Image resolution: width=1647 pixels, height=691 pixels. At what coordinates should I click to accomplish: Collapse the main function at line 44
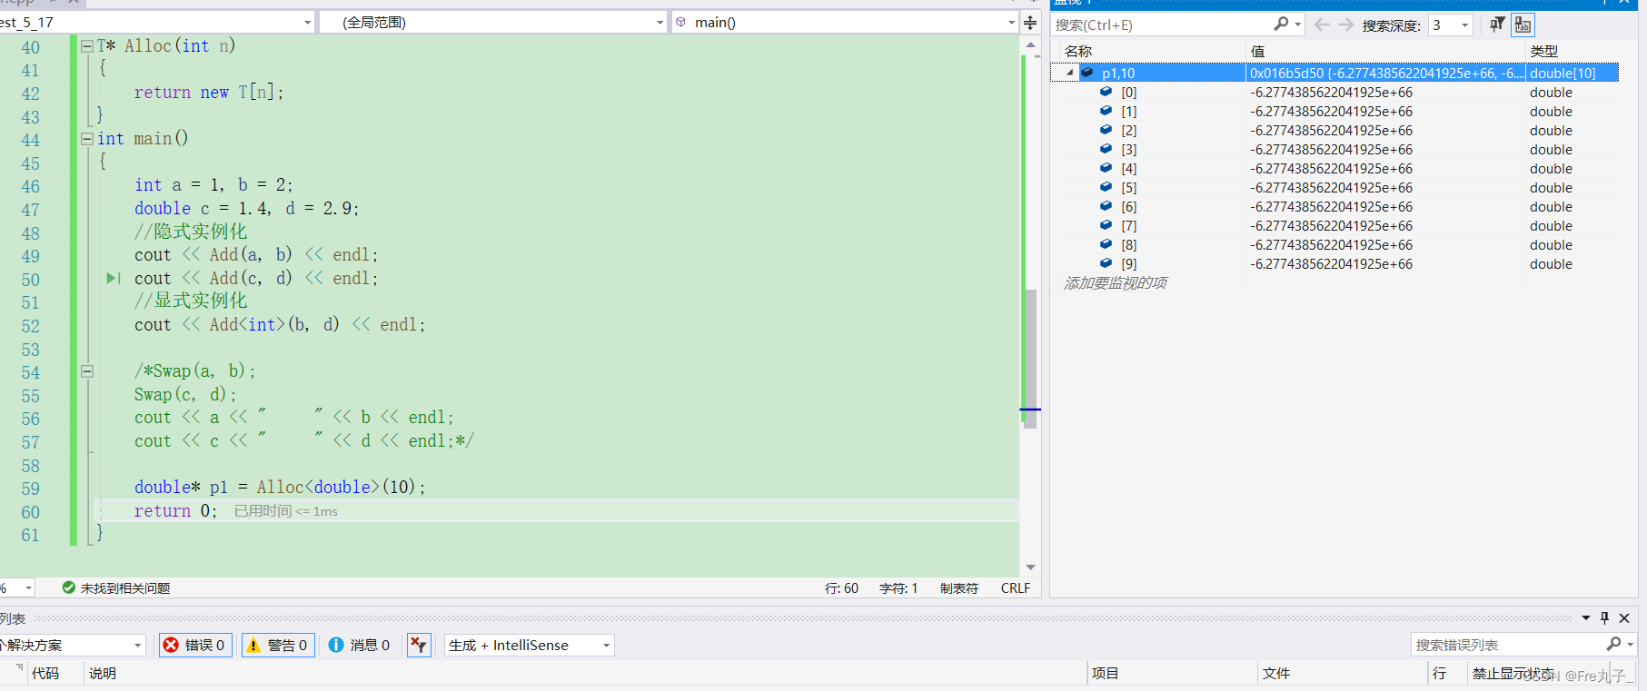[x=87, y=138]
